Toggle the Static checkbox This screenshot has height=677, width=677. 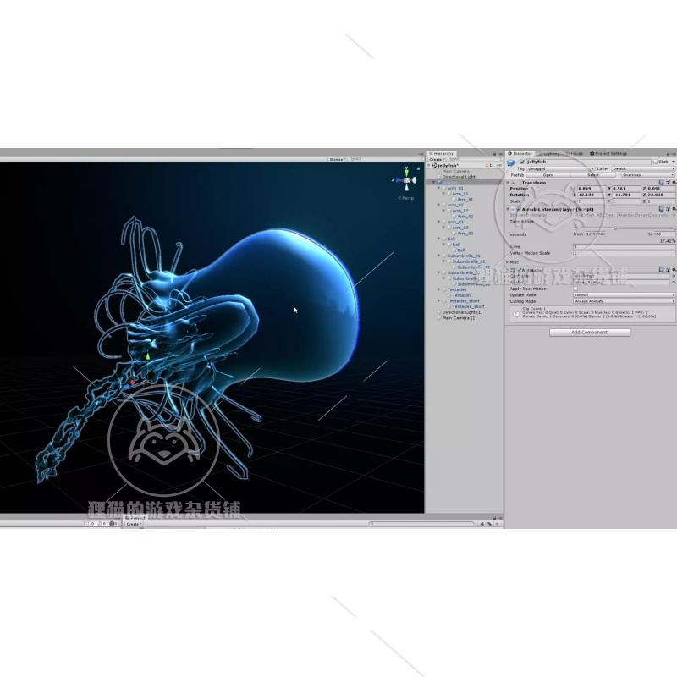(x=655, y=162)
